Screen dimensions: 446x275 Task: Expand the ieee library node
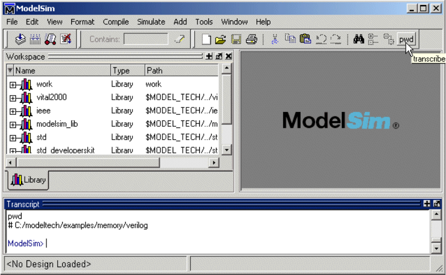pos(12,111)
